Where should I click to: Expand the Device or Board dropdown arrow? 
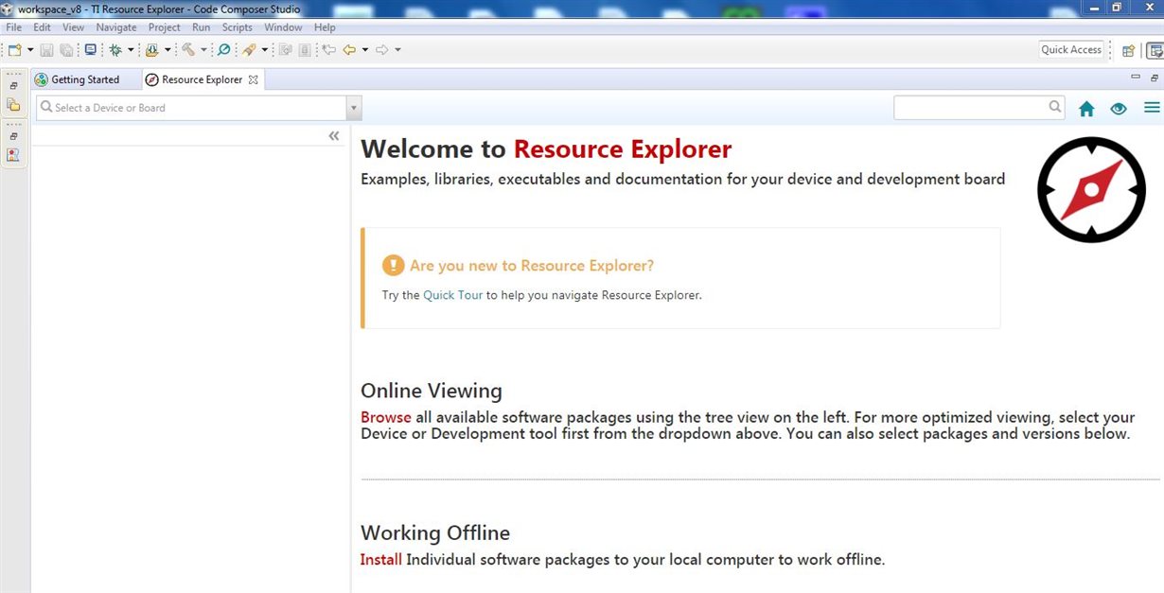point(354,108)
